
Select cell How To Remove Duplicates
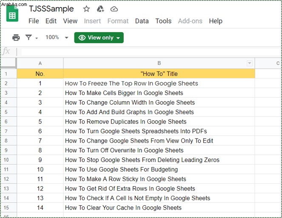pos(159,122)
